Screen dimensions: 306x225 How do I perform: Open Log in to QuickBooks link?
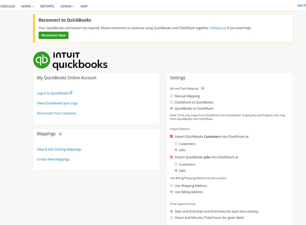pos(54,93)
